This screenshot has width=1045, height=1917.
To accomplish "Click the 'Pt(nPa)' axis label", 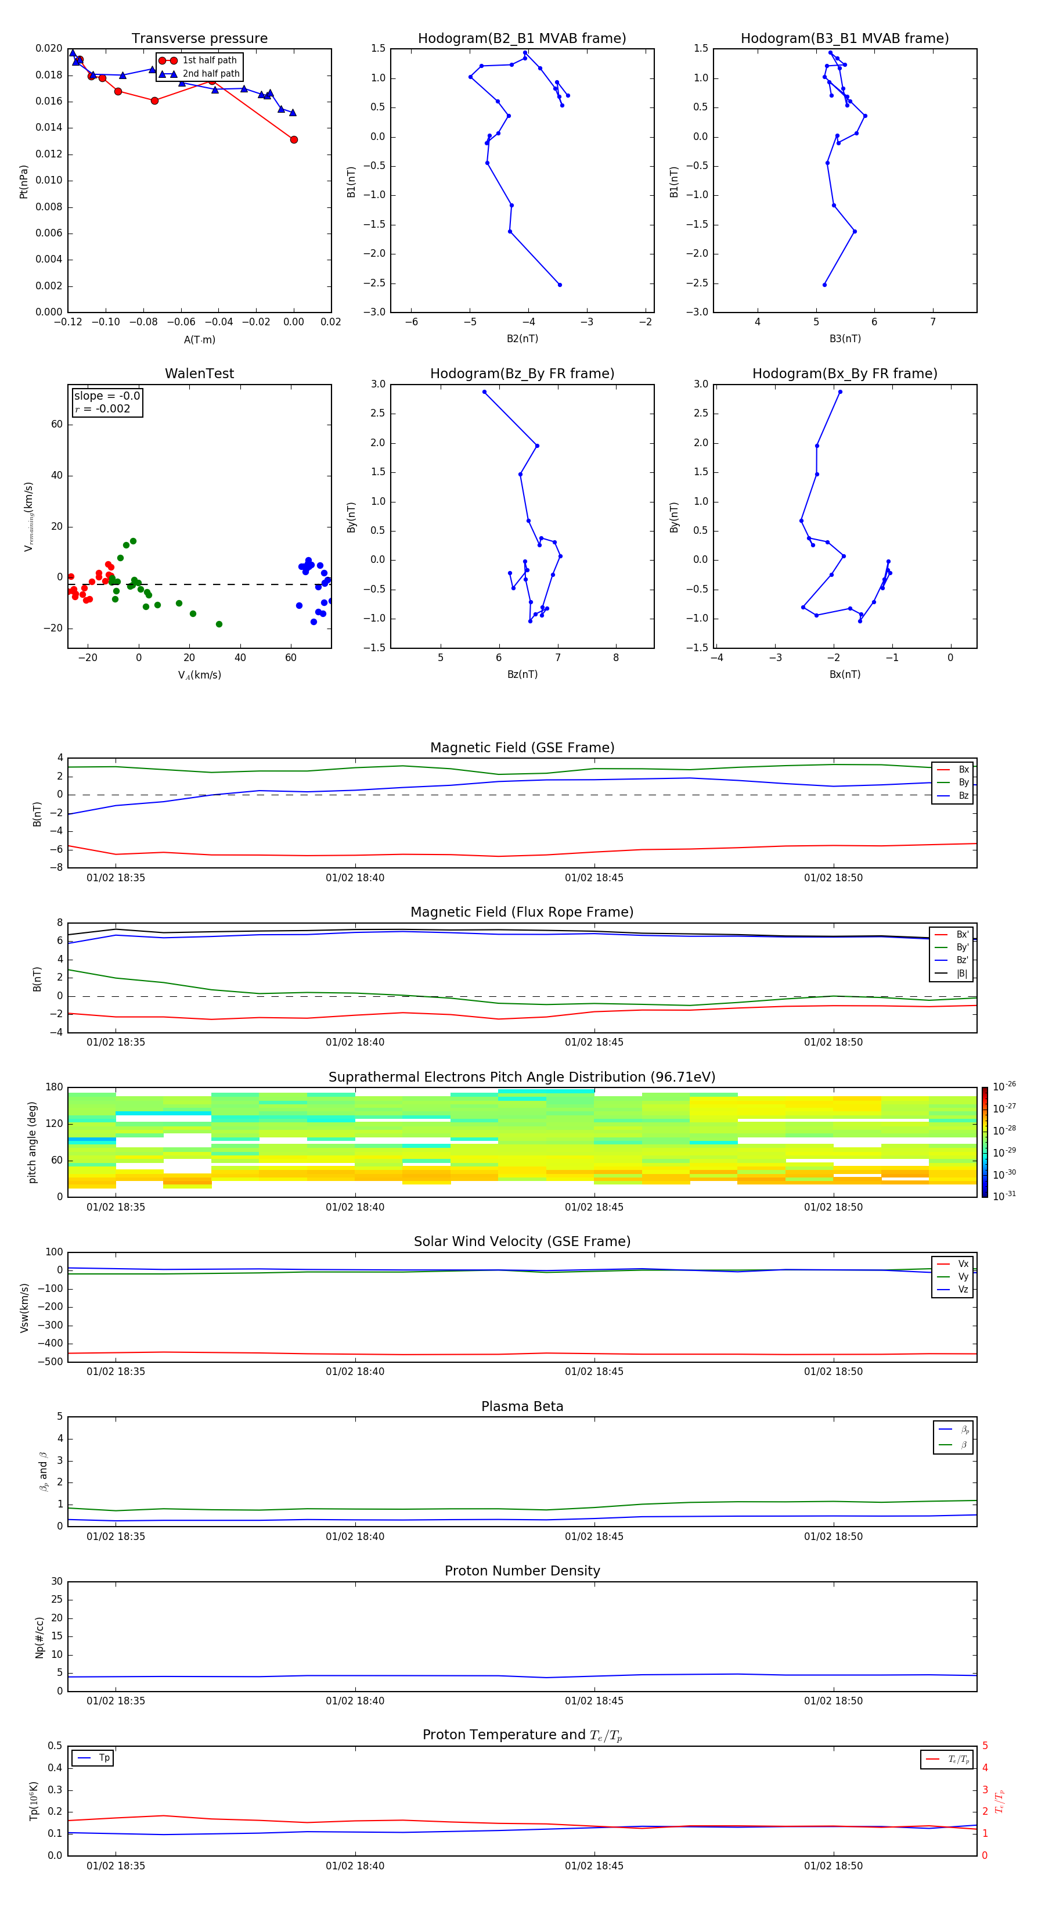I will tap(24, 182).
